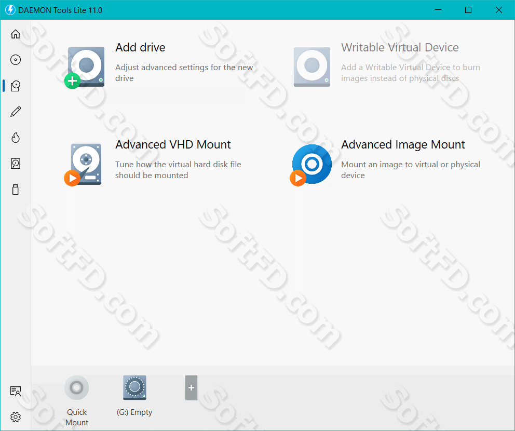Screen dimensions: 515x431
Task: Select the Virtual Drives sidebar icon
Action: coord(16,86)
